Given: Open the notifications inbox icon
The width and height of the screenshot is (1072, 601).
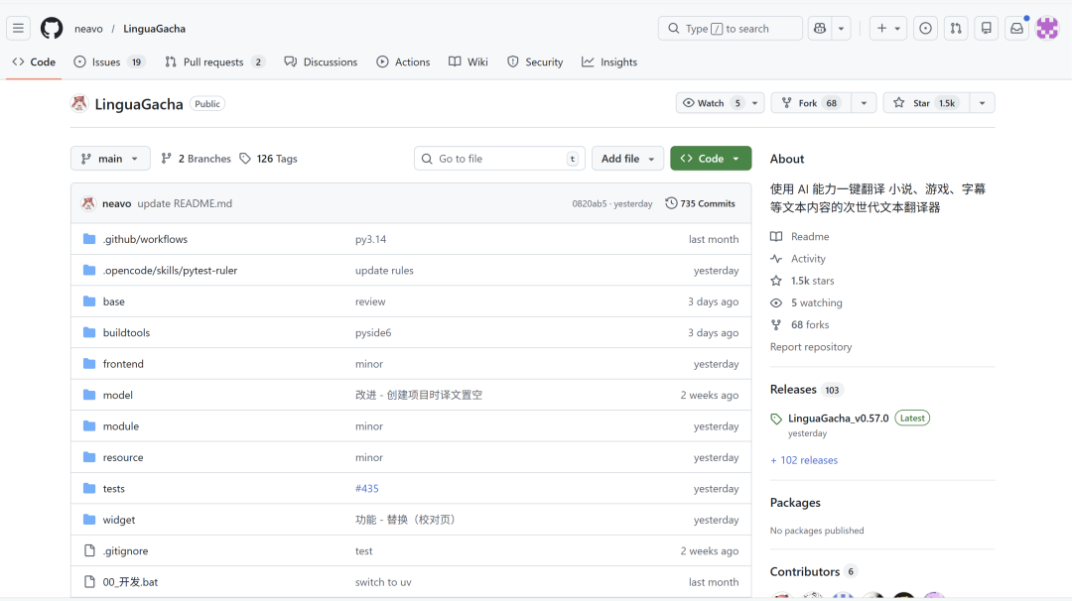Looking at the screenshot, I should pos(1016,29).
